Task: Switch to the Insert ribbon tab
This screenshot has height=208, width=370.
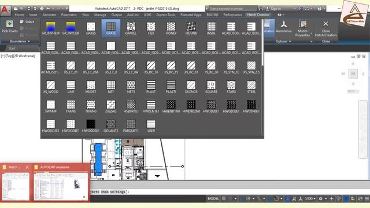Action: point(33,14)
